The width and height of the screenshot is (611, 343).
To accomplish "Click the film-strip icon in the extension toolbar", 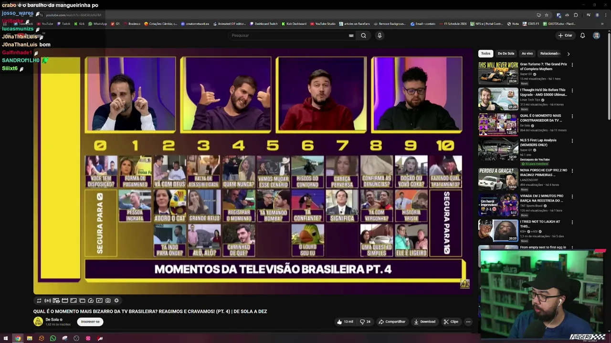I will [65, 301].
